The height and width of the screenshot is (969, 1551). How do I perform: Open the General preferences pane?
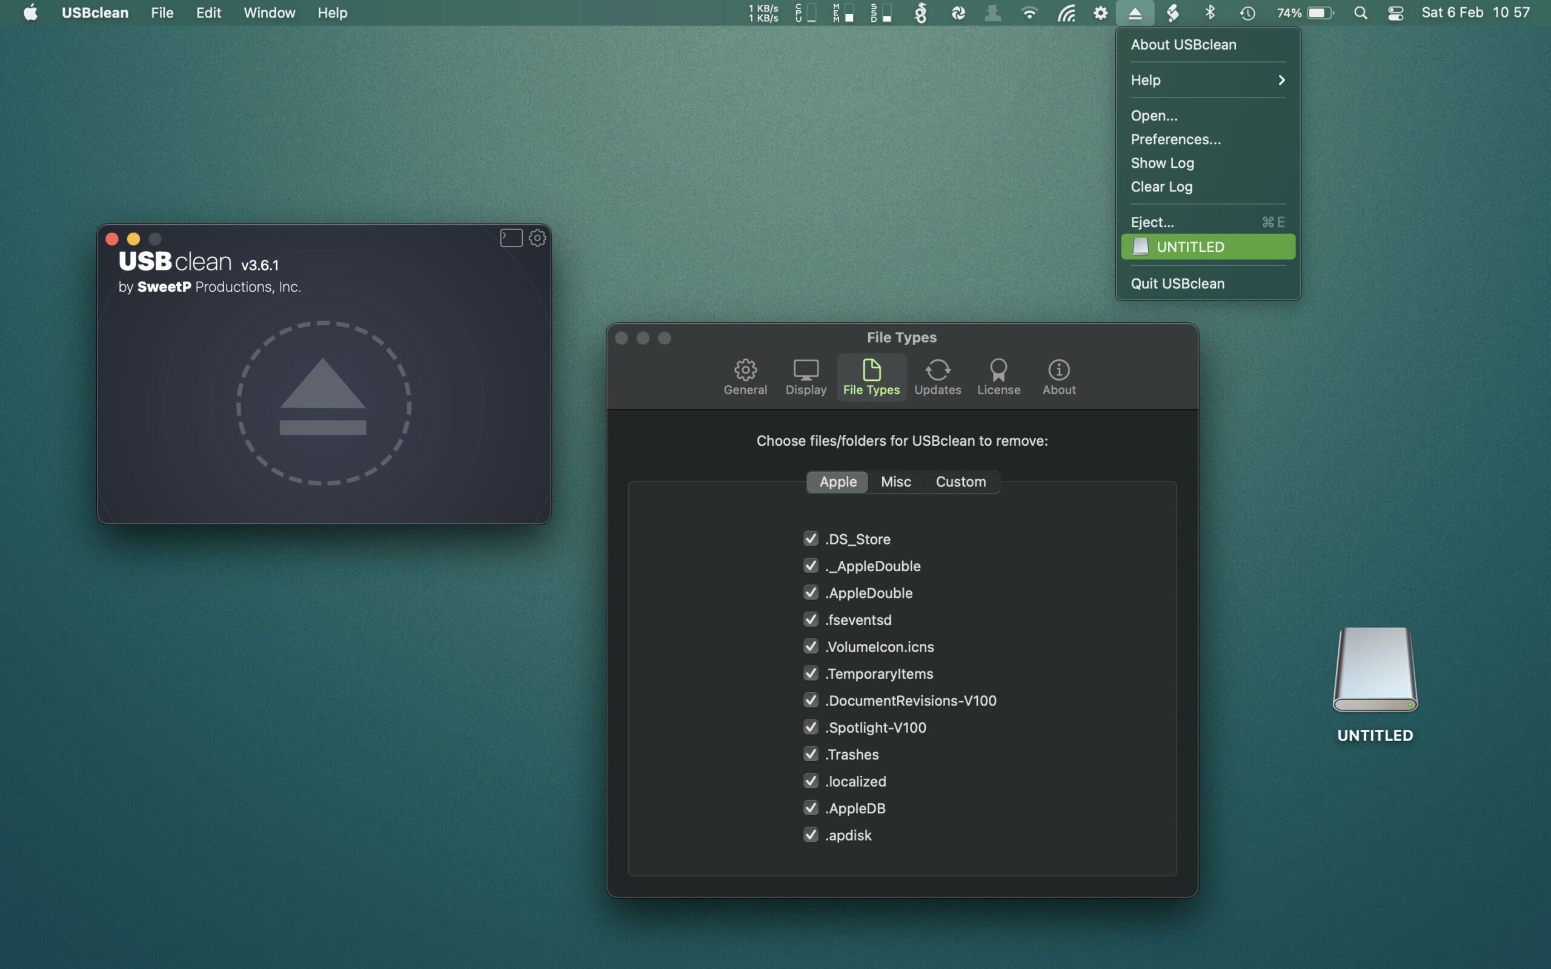pos(745,377)
